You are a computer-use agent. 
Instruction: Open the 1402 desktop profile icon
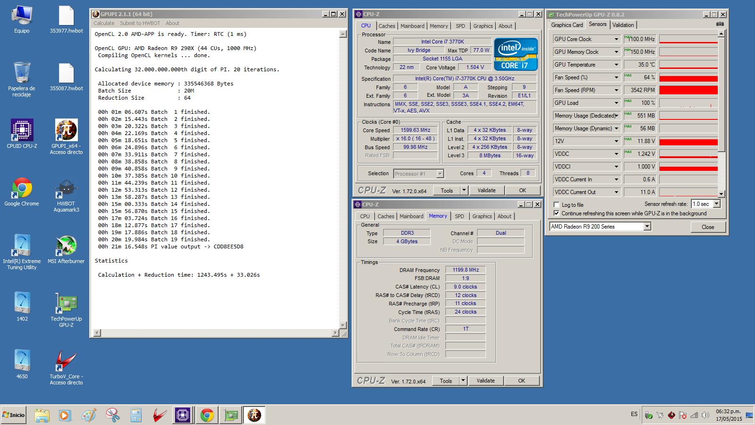tap(22, 307)
